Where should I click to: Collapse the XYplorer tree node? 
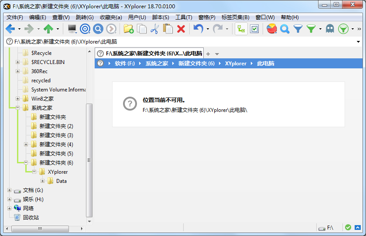[x=34, y=172]
